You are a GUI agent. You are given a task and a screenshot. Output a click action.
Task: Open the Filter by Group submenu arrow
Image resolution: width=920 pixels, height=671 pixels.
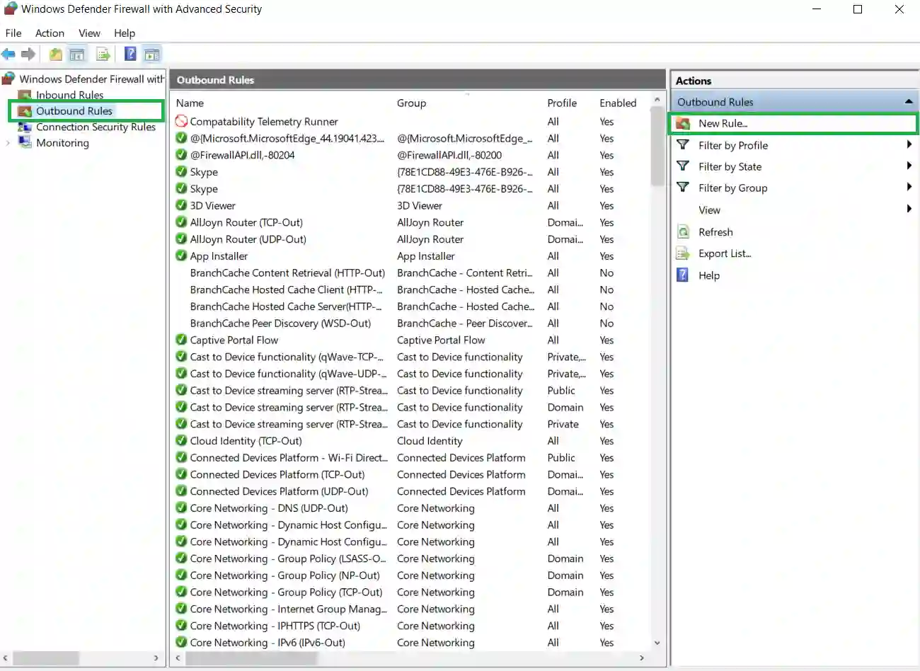[909, 188]
